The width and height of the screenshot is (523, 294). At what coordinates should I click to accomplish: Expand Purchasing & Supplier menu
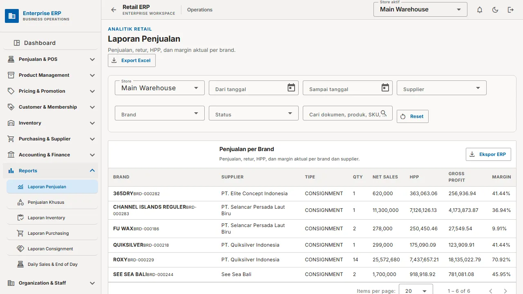click(x=51, y=139)
